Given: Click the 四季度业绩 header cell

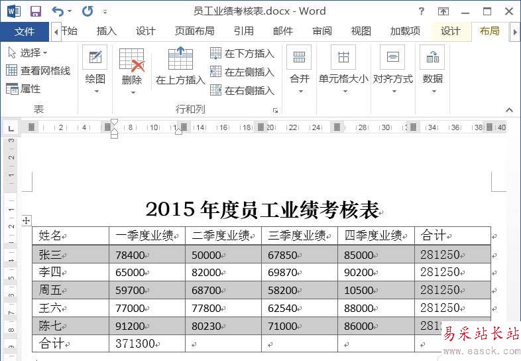Looking at the screenshot, I should pos(376,236).
